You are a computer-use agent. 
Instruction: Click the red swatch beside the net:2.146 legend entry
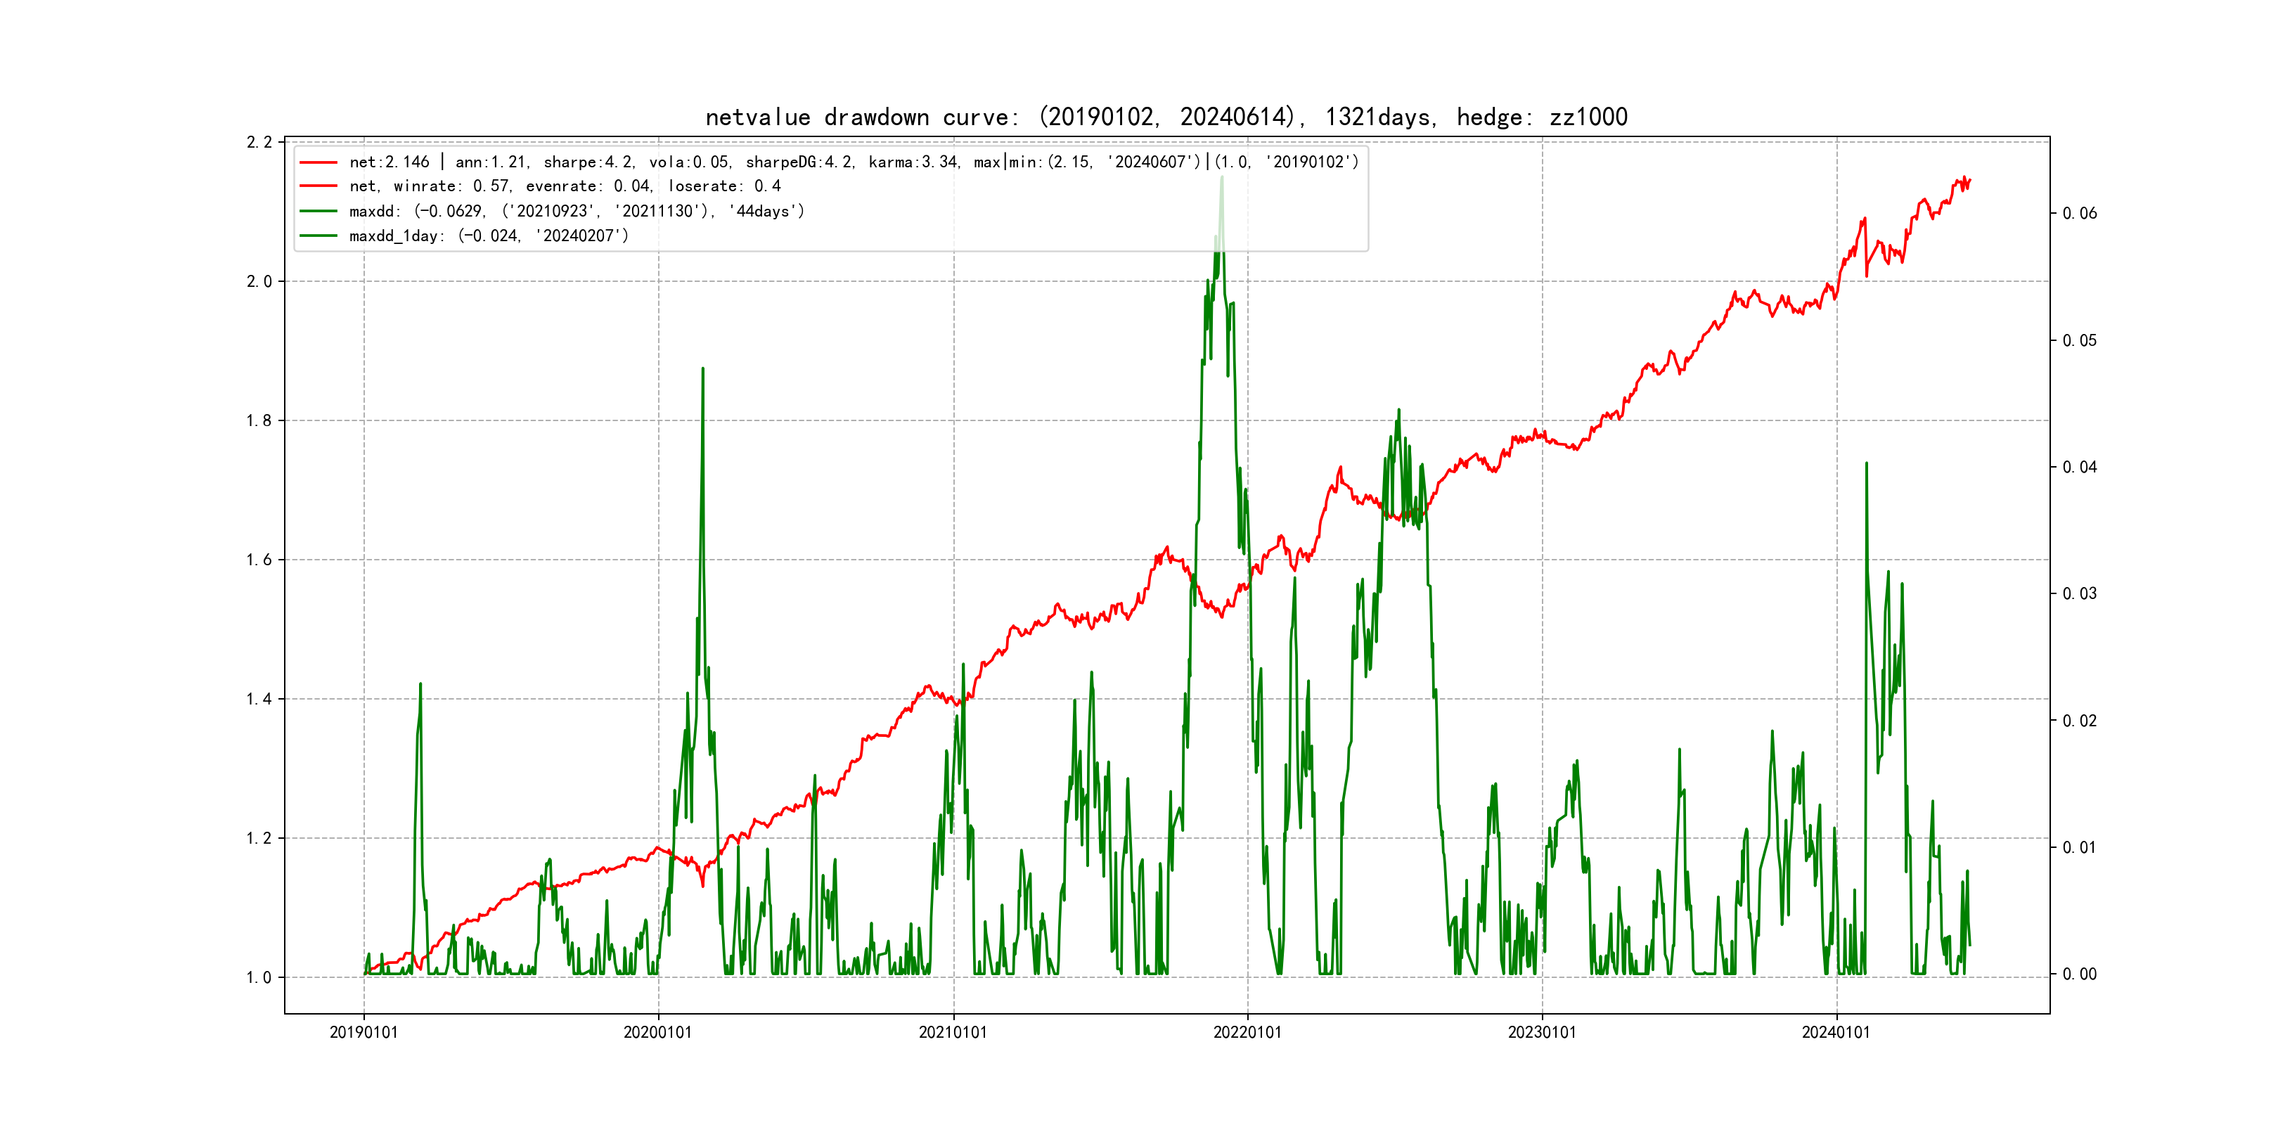point(318,162)
